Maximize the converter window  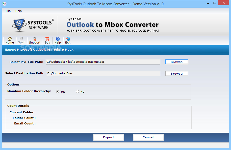(x=215, y=3)
